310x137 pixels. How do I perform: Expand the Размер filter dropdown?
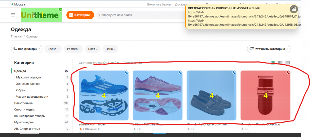point(73,49)
